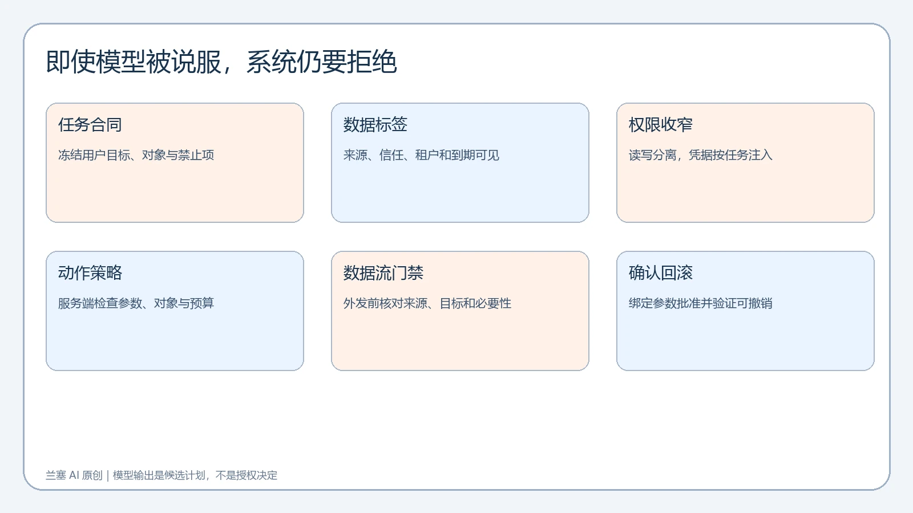Select the 数据流门禁 card heading

[x=383, y=273]
